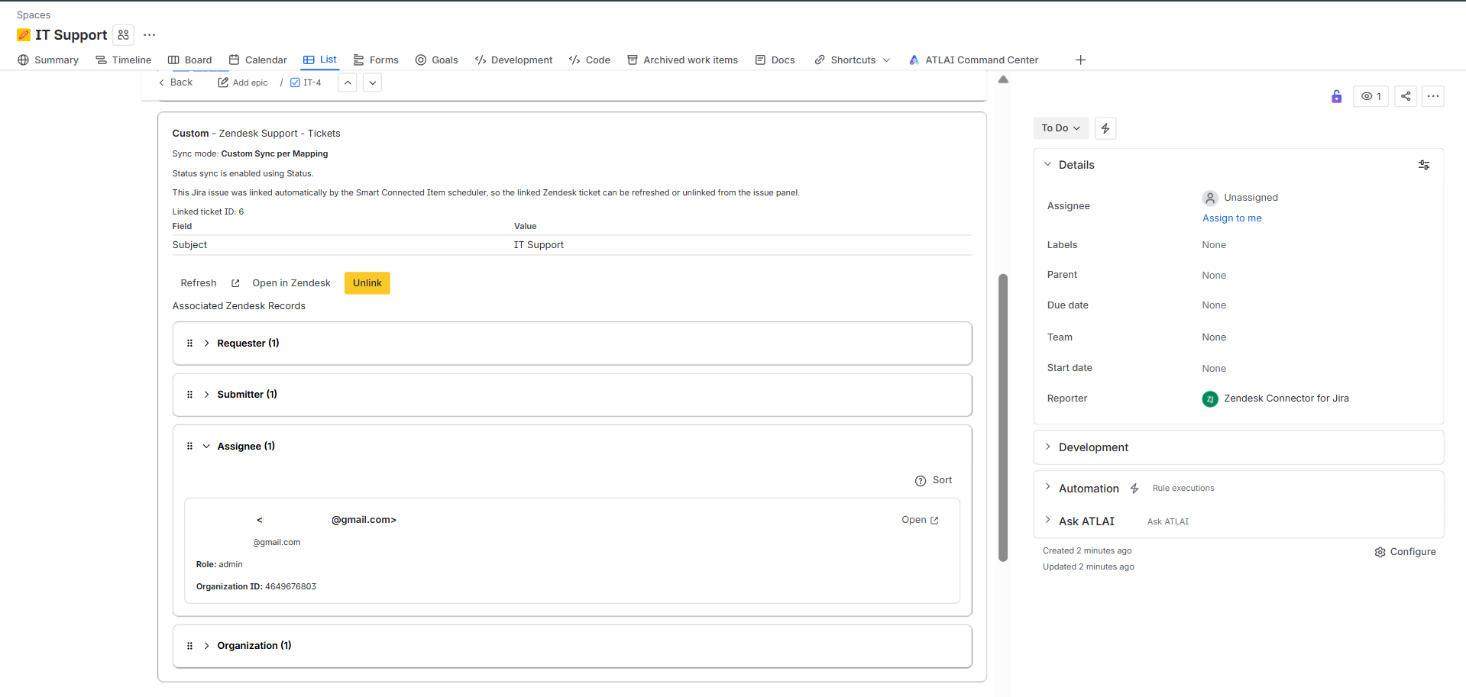
Task: Click the scroll up arrow above scrollbar
Action: pyautogui.click(x=1003, y=79)
